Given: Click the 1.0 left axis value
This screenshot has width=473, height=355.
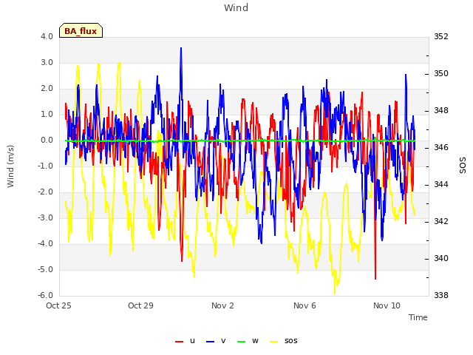Looking at the screenshot, I should click(x=47, y=115).
